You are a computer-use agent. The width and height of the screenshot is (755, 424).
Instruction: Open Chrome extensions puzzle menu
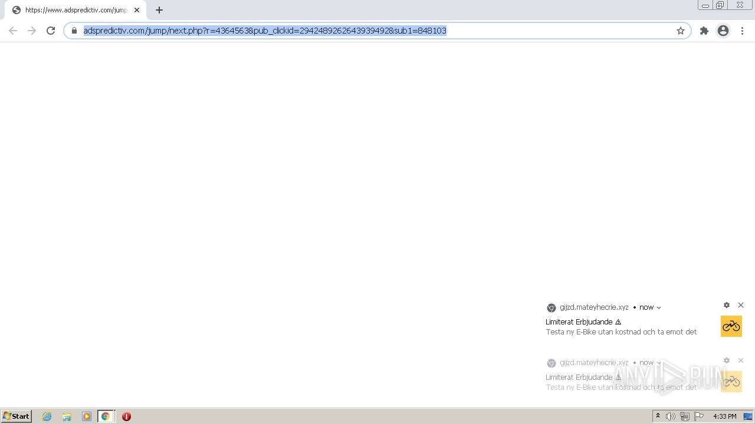point(704,31)
